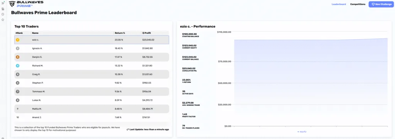The width and height of the screenshot is (395, 139).
Task: Click the 13.22 % return value
Action: pyautogui.click(x=119, y=65)
